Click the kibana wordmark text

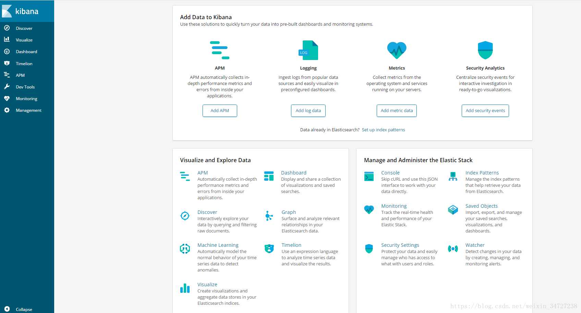click(x=27, y=11)
